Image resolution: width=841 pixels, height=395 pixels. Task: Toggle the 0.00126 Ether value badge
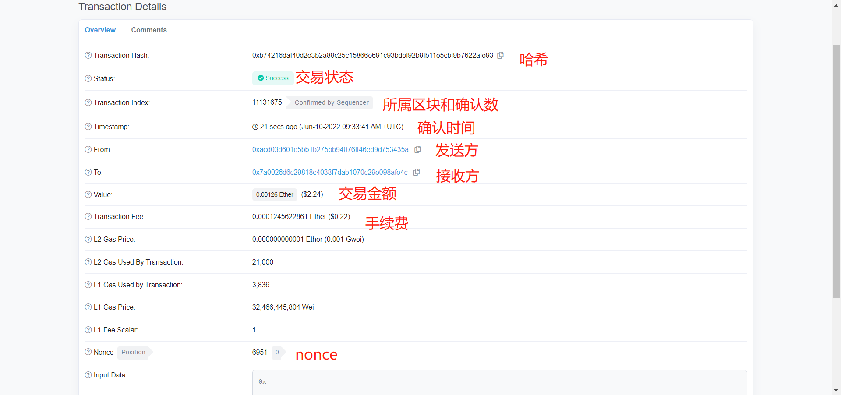point(274,194)
